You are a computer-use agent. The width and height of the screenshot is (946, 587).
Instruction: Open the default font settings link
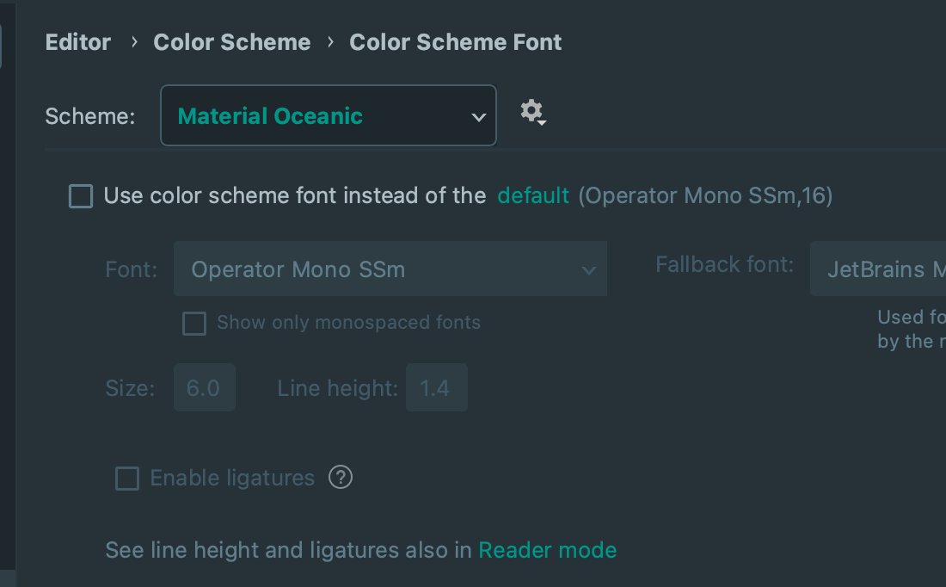pos(533,196)
